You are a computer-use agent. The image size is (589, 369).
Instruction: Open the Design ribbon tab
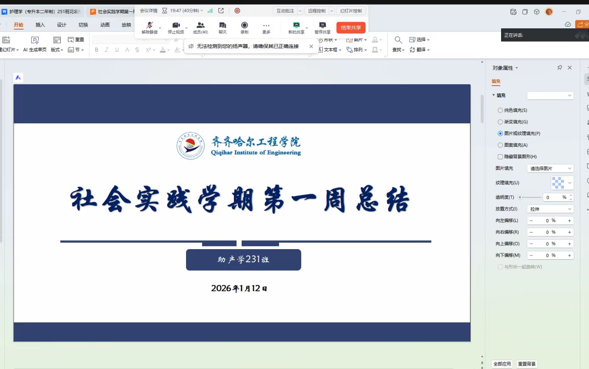62,25
